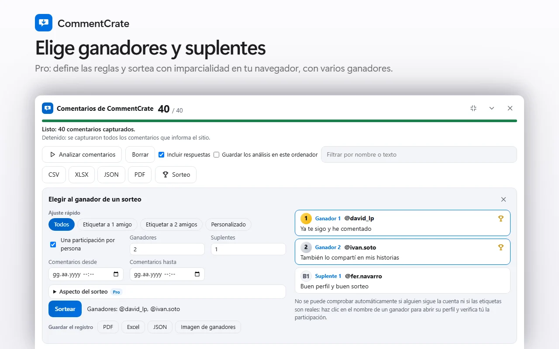Click the trophy icon on Ganador 1 card
Screen dimensions: 559x349
(x=501, y=218)
